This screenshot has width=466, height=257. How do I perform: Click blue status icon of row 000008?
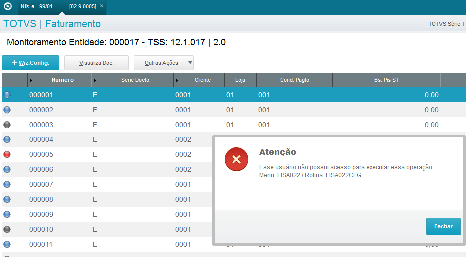7,199
